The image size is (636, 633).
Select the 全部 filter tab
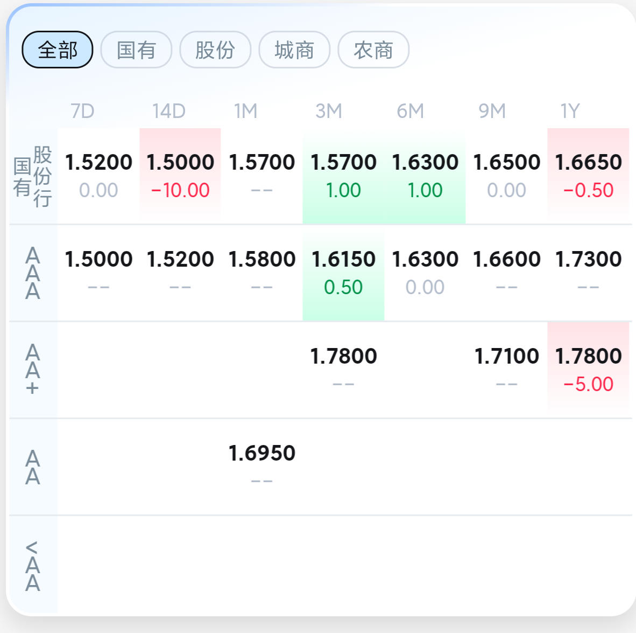point(57,50)
